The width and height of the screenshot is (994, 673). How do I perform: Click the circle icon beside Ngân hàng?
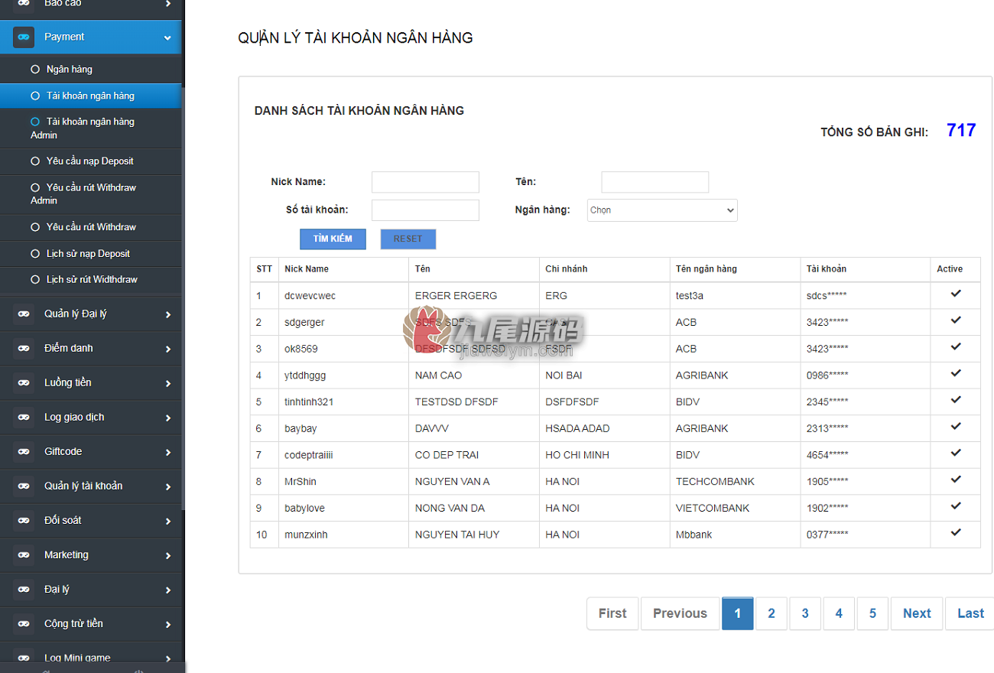(35, 69)
